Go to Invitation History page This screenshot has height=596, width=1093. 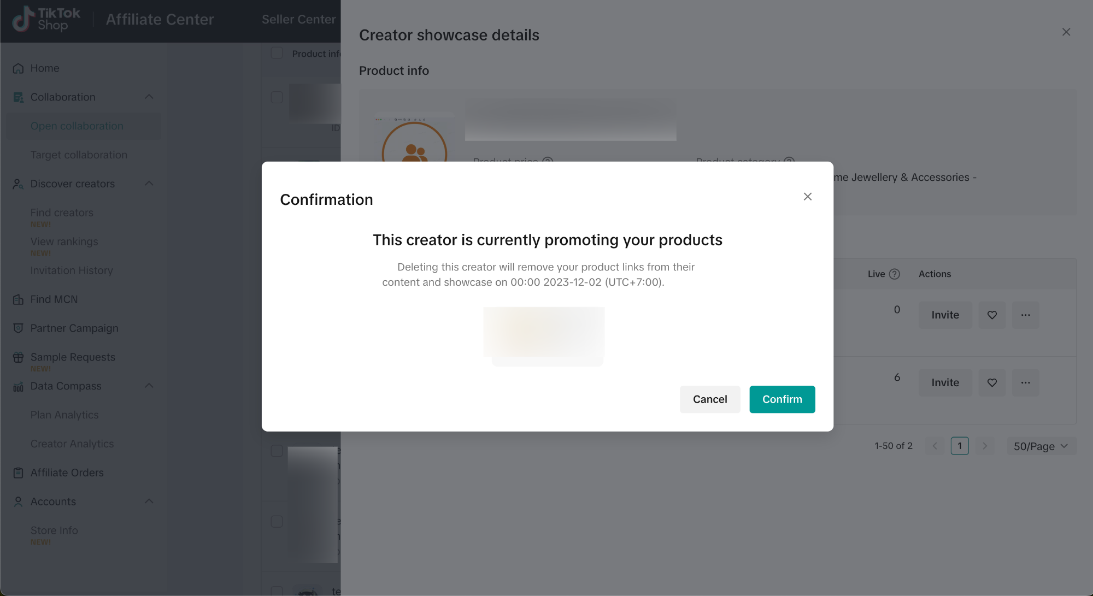tap(72, 271)
